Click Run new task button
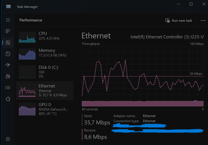Image resolution: width=208 pixels, height=145 pixels. (x=179, y=21)
